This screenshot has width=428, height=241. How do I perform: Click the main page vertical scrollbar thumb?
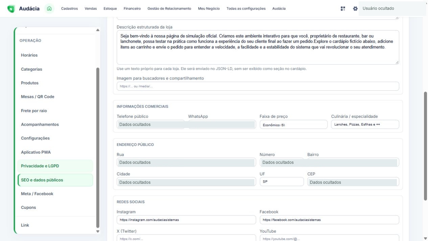click(425, 146)
